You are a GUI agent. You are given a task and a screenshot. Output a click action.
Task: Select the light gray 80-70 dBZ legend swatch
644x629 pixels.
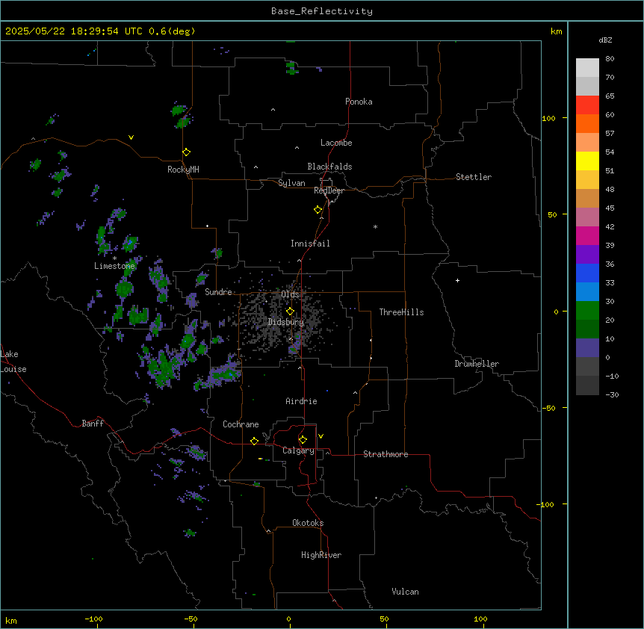587,68
